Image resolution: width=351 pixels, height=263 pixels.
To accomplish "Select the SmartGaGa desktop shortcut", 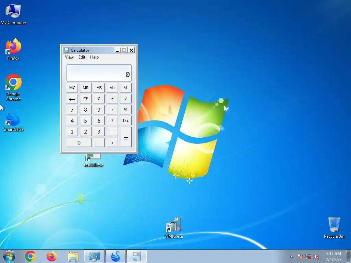I will pyautogui.click(x=13, y=122).
